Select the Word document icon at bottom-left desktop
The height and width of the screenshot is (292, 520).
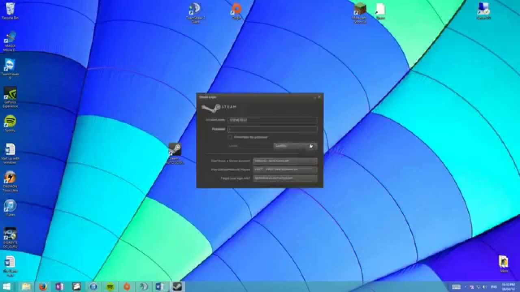[10, 265]
